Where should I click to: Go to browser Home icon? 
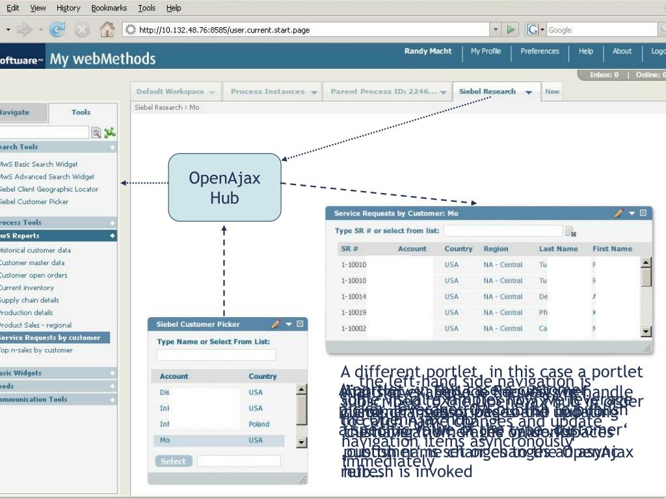click(107, 30)
